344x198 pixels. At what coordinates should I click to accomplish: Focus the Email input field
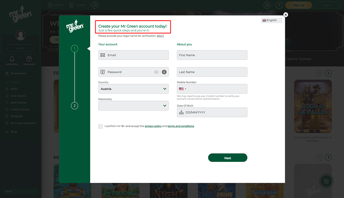[x=133, y=55]
